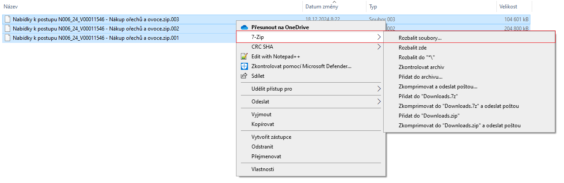Click the sort arrow above the Datum změny column
564x183 pixels.
pos(335,2)
